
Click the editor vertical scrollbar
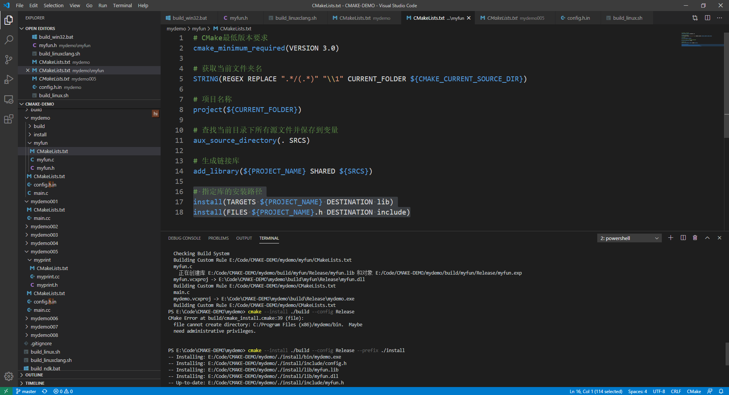pyautogui.click(x=726, y=76)
